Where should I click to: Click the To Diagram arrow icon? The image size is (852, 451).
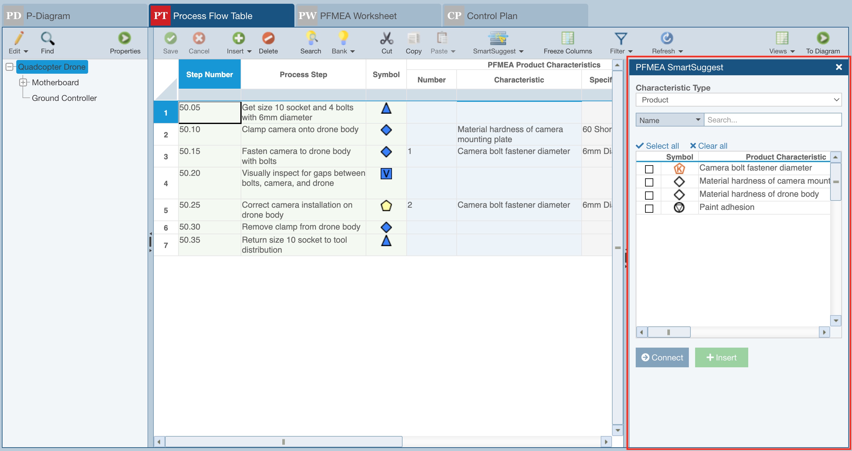point(823,39)
